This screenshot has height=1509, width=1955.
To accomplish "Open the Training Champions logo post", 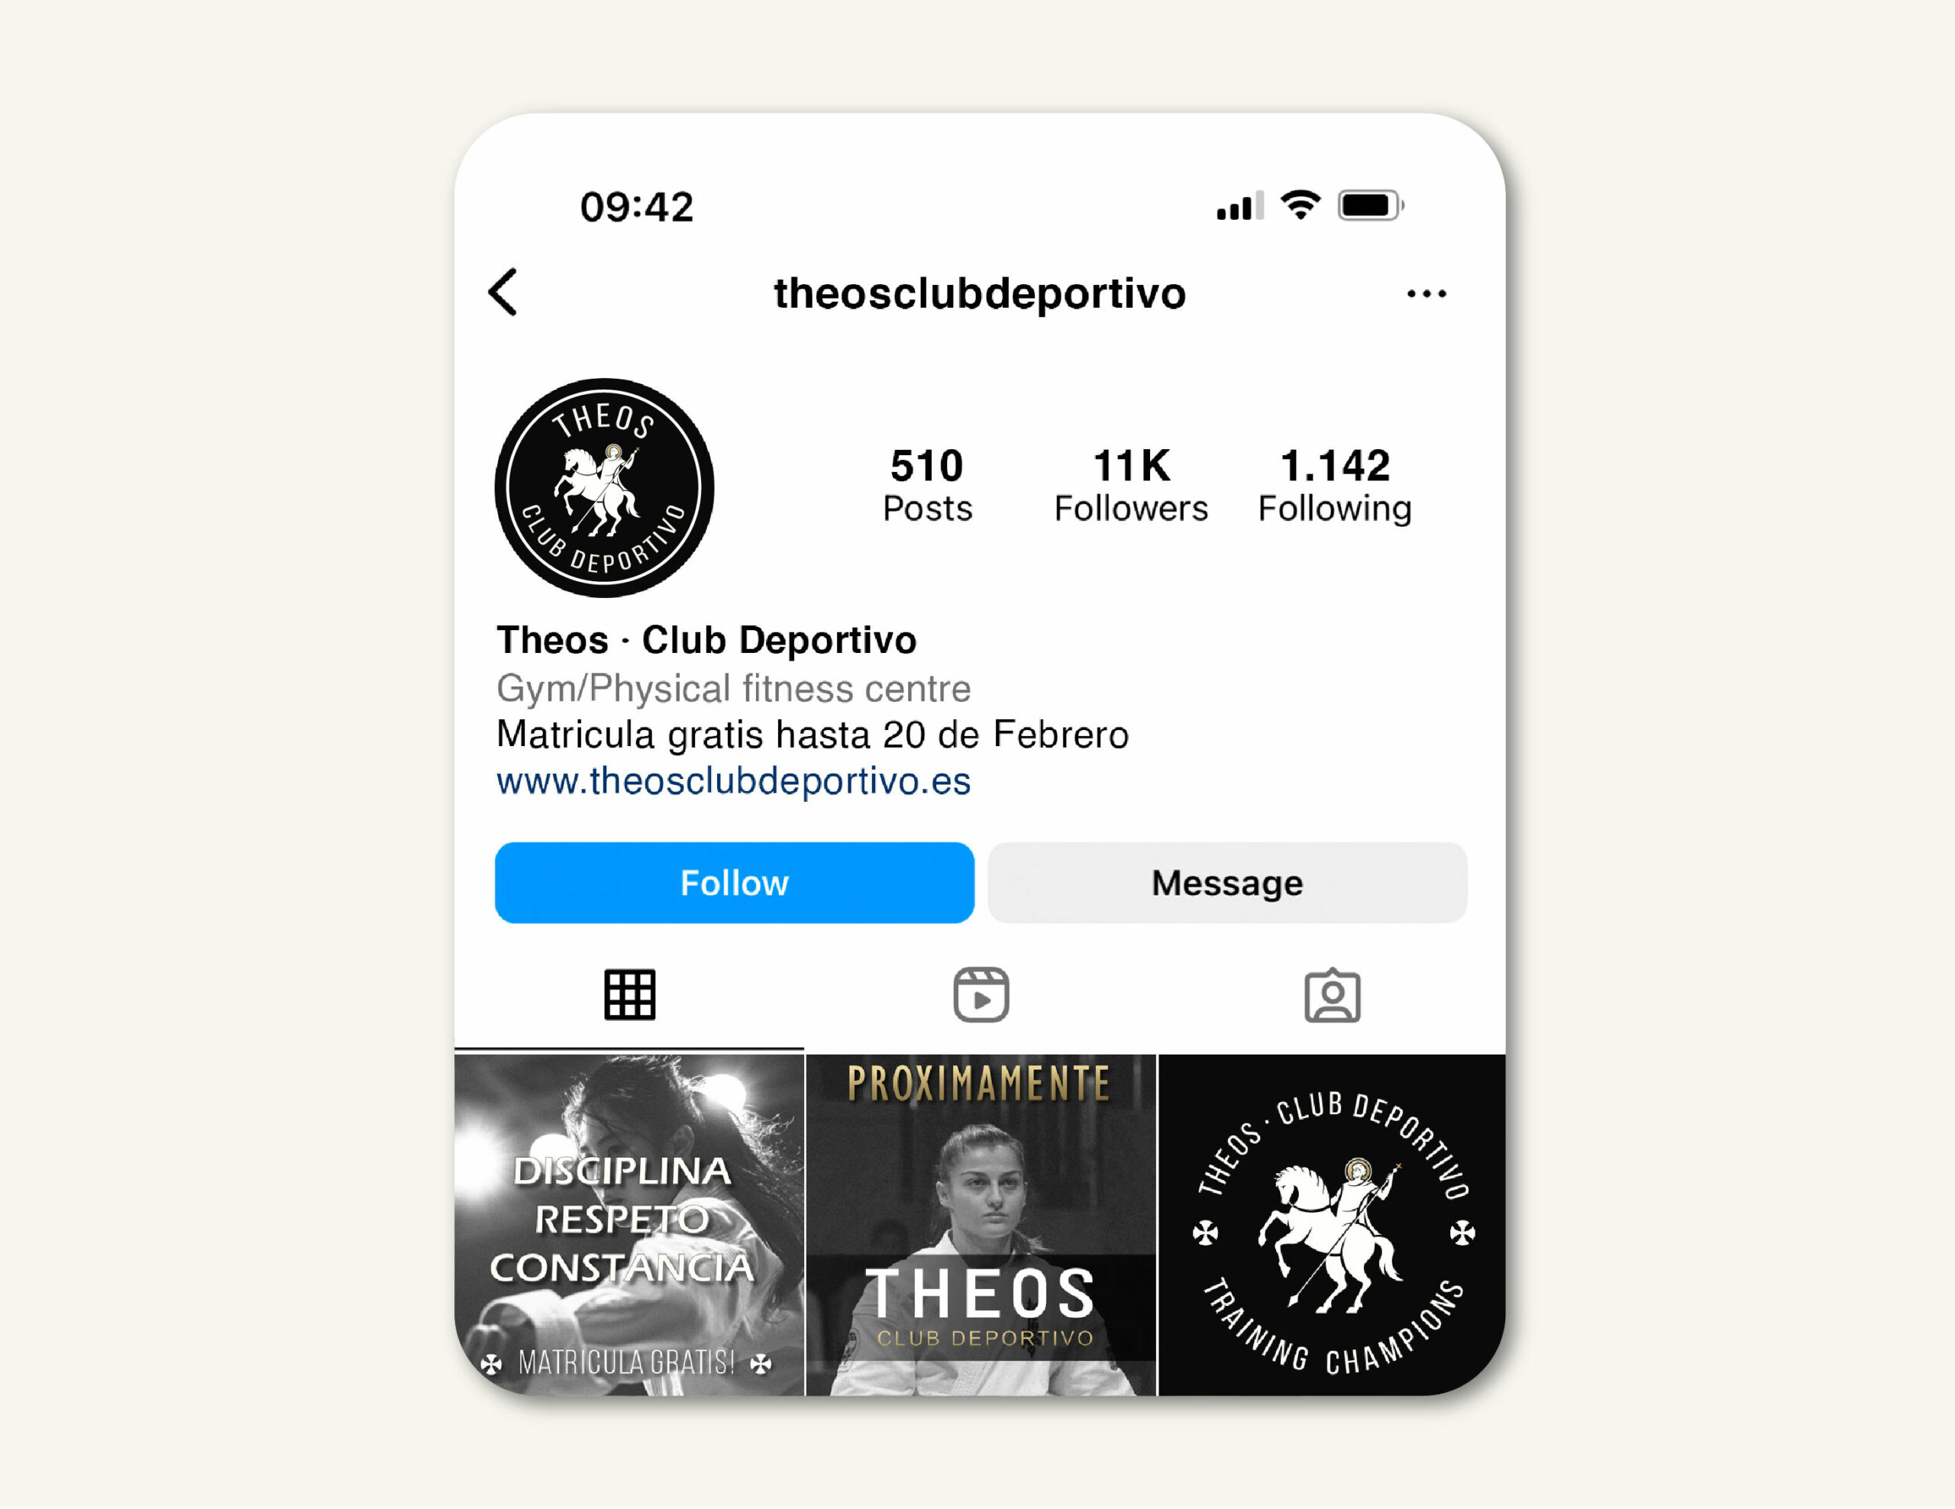I will pyautogui.click(x=1333, y=1225).
